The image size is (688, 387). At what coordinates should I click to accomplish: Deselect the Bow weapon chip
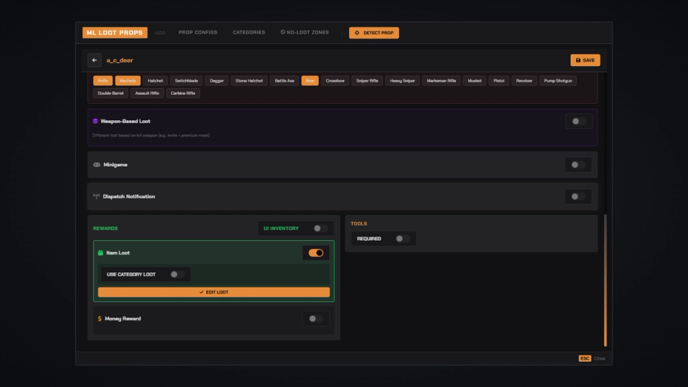(310, 81)
